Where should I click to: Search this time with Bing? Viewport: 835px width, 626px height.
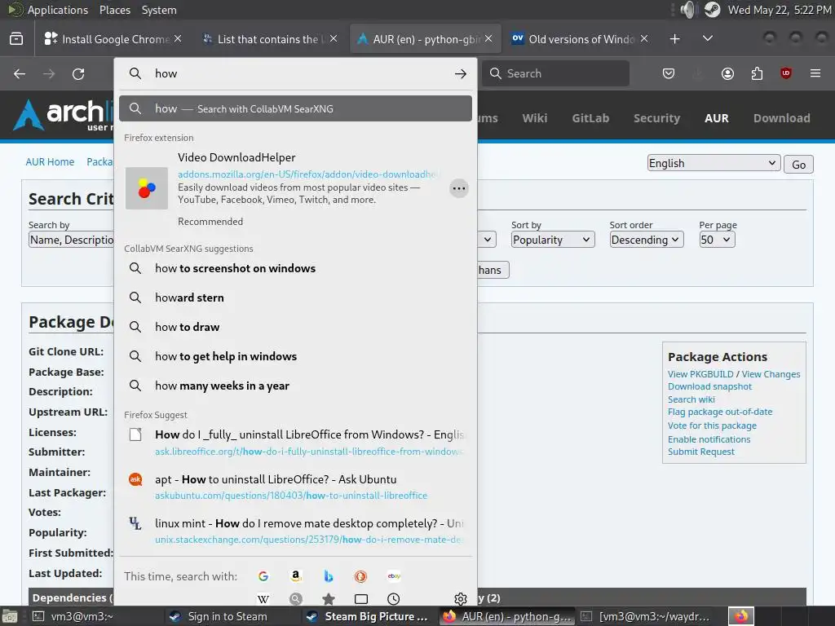tap(329, 576)
